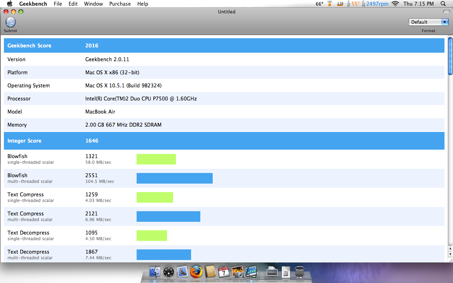This screenshot has width=453, height=283.
Task: Open the MacBook Air document in Dock
Action: coord(272,272)
